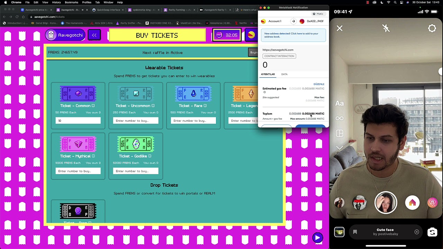
Task: Open the GHST balance 32.05 display
Action: tap(227, 35)
